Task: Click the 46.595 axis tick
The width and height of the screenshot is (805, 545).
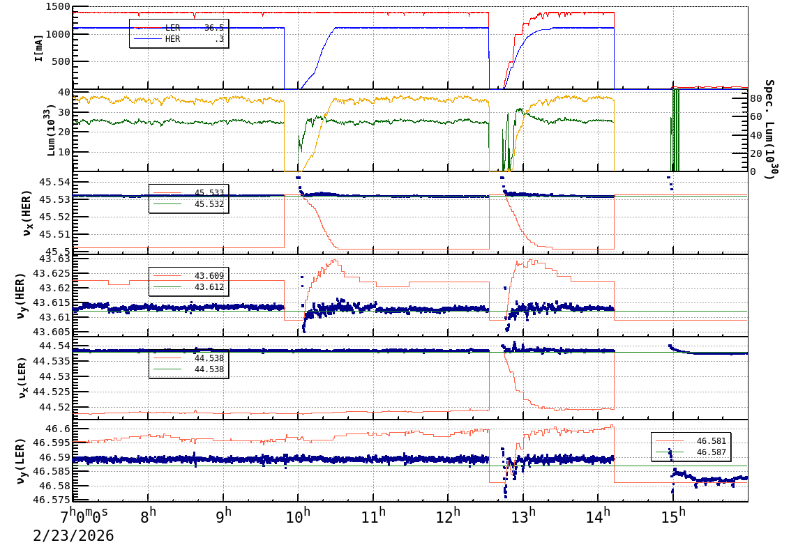Action: (52, 443)
